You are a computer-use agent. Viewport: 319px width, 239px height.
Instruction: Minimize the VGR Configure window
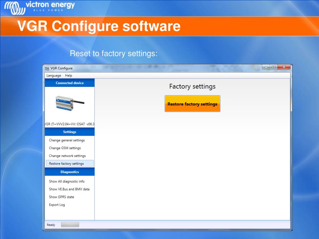[266, 67]
